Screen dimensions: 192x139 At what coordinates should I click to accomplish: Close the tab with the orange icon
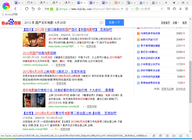pos(122,3)
